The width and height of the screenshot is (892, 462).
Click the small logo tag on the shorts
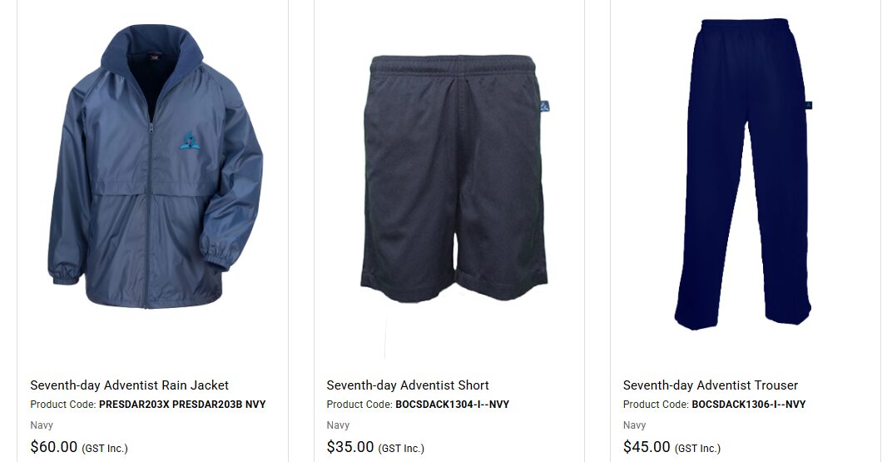pos(544,107)
